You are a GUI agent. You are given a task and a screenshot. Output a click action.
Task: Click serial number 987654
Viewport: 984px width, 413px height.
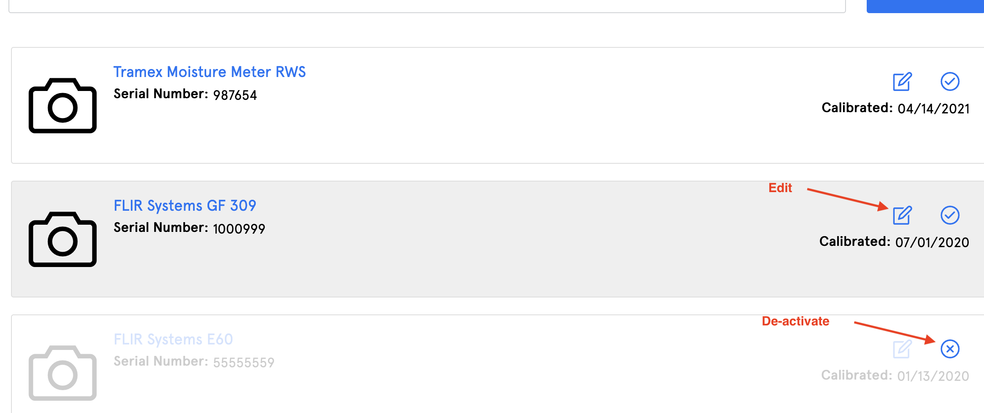tap(235, 95)
